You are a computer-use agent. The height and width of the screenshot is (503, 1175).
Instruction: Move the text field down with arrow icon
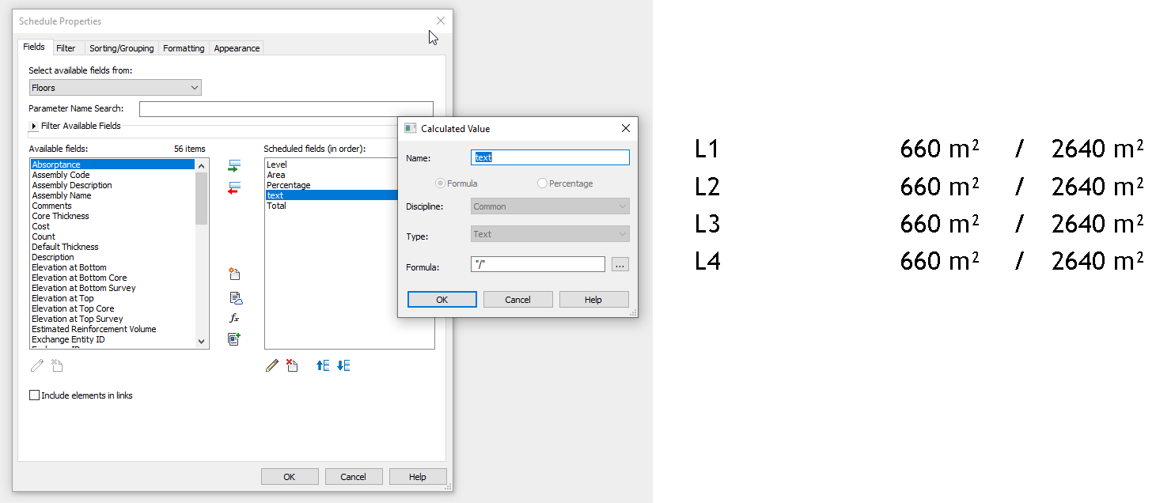tap(341, 365)
